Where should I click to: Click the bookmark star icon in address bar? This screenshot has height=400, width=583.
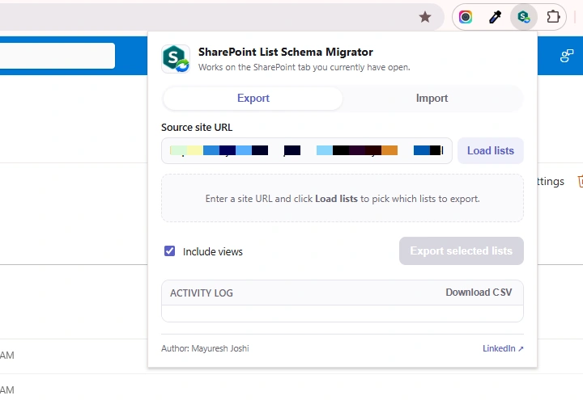point(425,17)
